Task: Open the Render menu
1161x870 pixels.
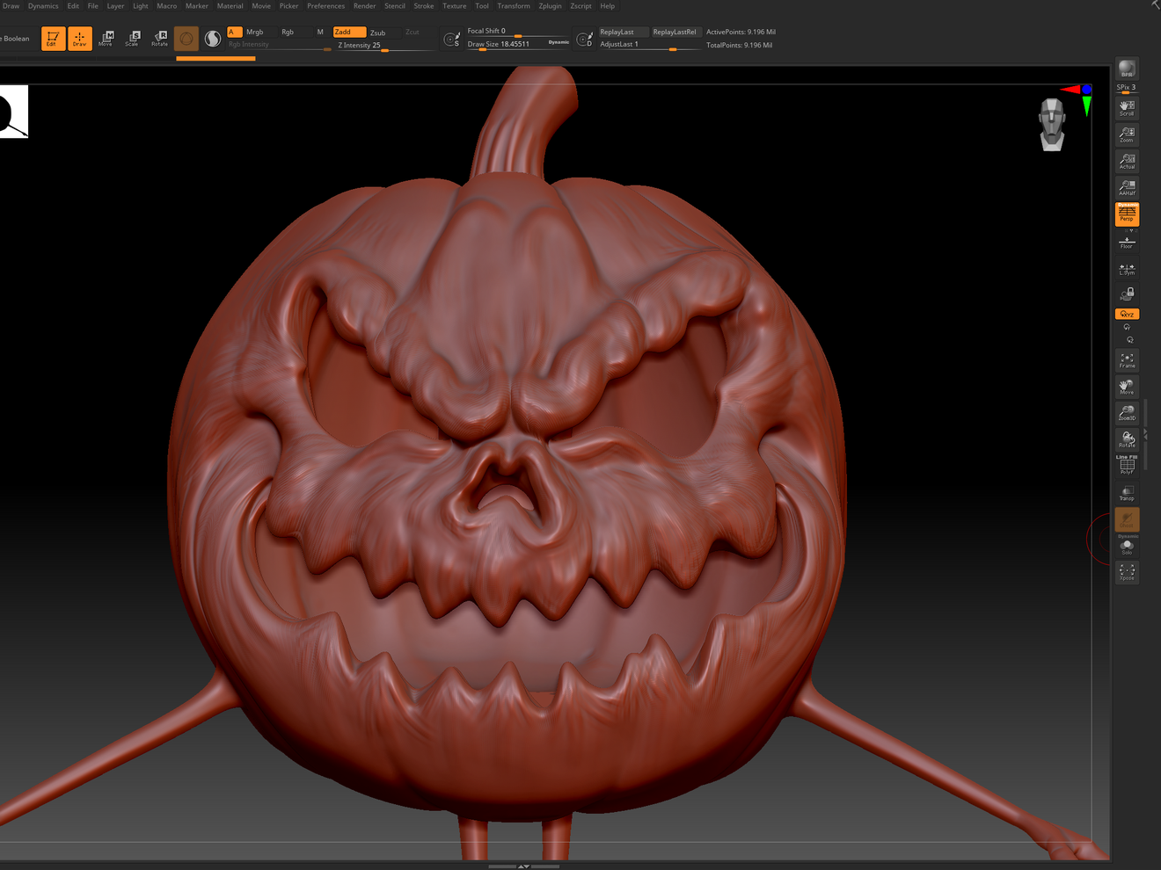Action: (x=365, y=6)
